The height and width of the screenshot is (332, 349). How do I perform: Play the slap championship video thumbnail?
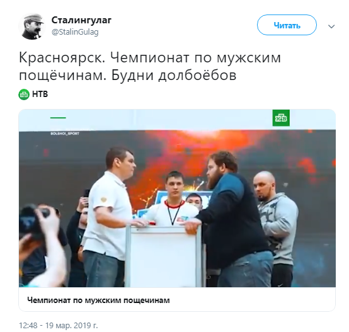click(x=177, y=198)
